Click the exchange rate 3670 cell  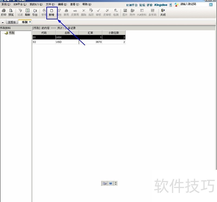pos(91,42)
